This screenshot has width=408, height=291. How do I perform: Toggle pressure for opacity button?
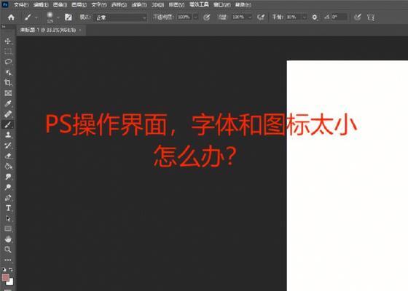(x=206, y=17)
